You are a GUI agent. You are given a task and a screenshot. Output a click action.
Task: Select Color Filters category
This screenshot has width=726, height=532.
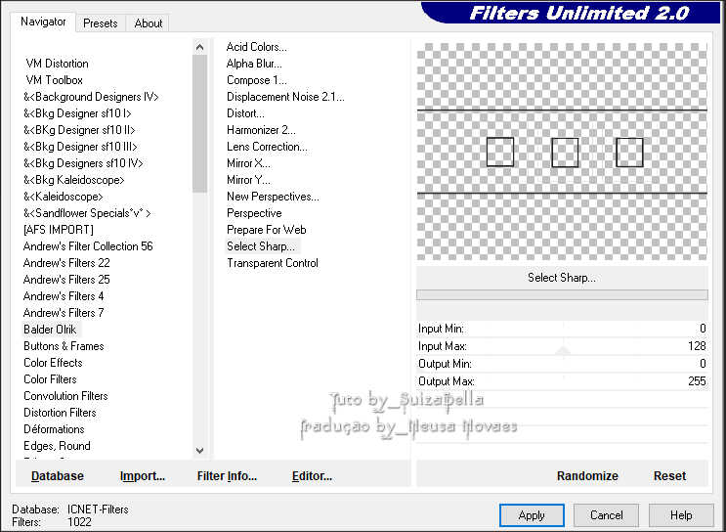(x=50, y=379)
